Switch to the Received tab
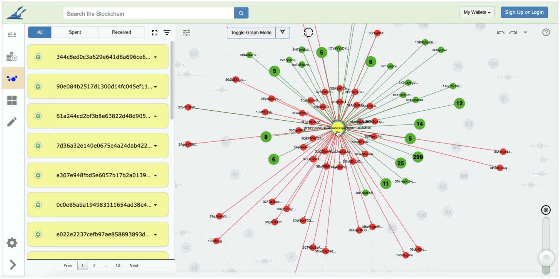Image resolution: width=560 pixels, height=279 pixels. (x=121, y=32)
